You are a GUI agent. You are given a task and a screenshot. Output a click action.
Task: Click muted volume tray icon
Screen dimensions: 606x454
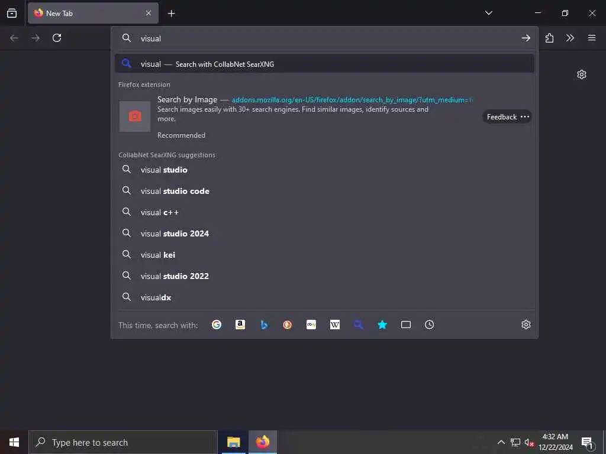click(529, 443)
